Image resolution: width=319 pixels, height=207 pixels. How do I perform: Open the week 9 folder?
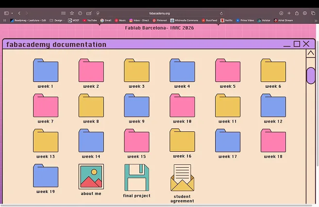137,105
